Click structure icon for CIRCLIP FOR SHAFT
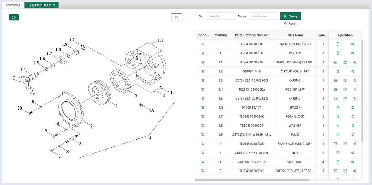The image size is (372, 185). point(352,71)
